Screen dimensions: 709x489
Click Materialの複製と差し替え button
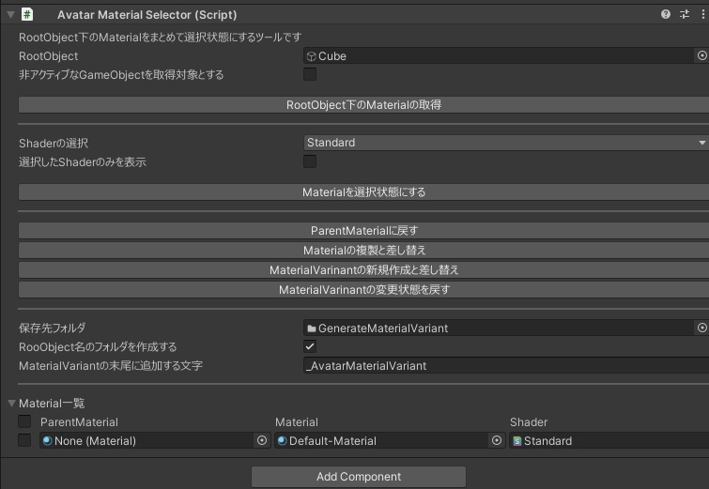363,250
